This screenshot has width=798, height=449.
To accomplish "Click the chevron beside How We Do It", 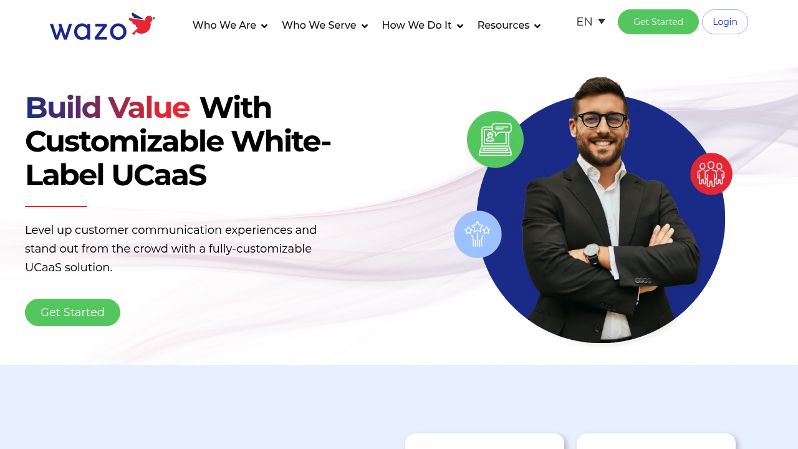I will 460,26.
